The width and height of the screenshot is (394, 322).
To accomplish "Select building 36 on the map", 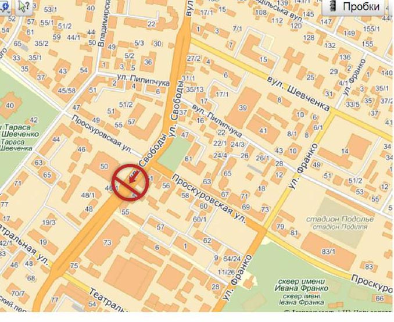I will click(x=148, y=62).
